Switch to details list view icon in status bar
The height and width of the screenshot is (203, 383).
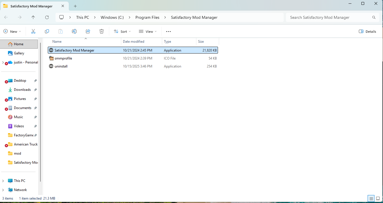point(371,198)
